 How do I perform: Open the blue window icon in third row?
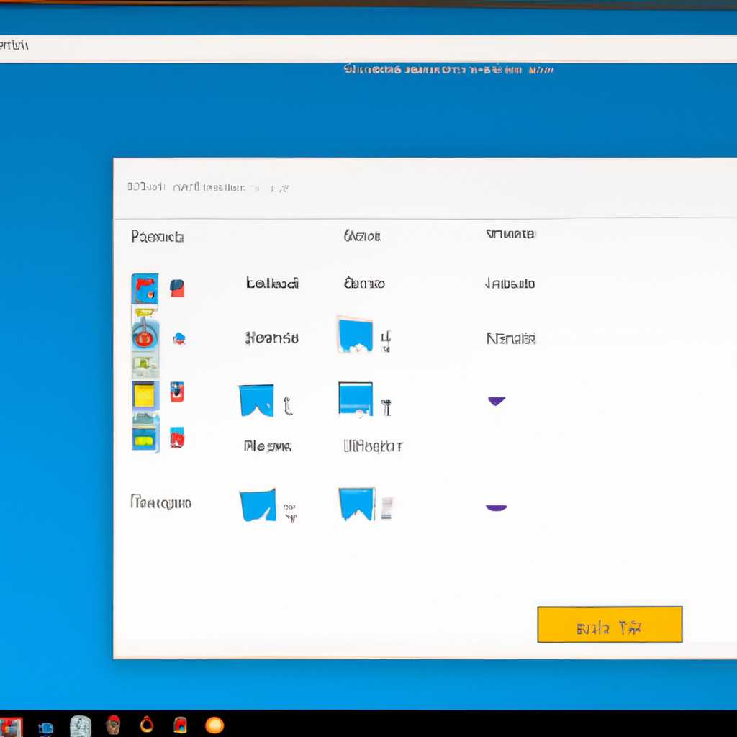[x=356, y=399]
